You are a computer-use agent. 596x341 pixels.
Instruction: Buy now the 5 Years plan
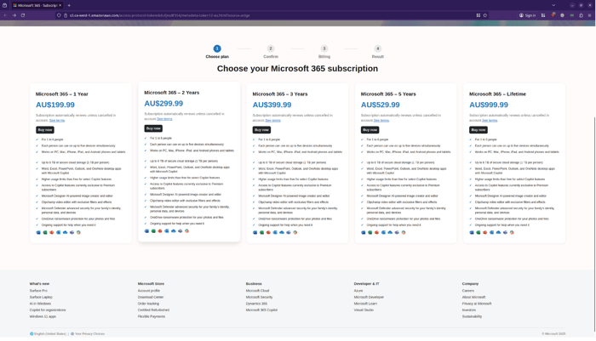(370, 130)
